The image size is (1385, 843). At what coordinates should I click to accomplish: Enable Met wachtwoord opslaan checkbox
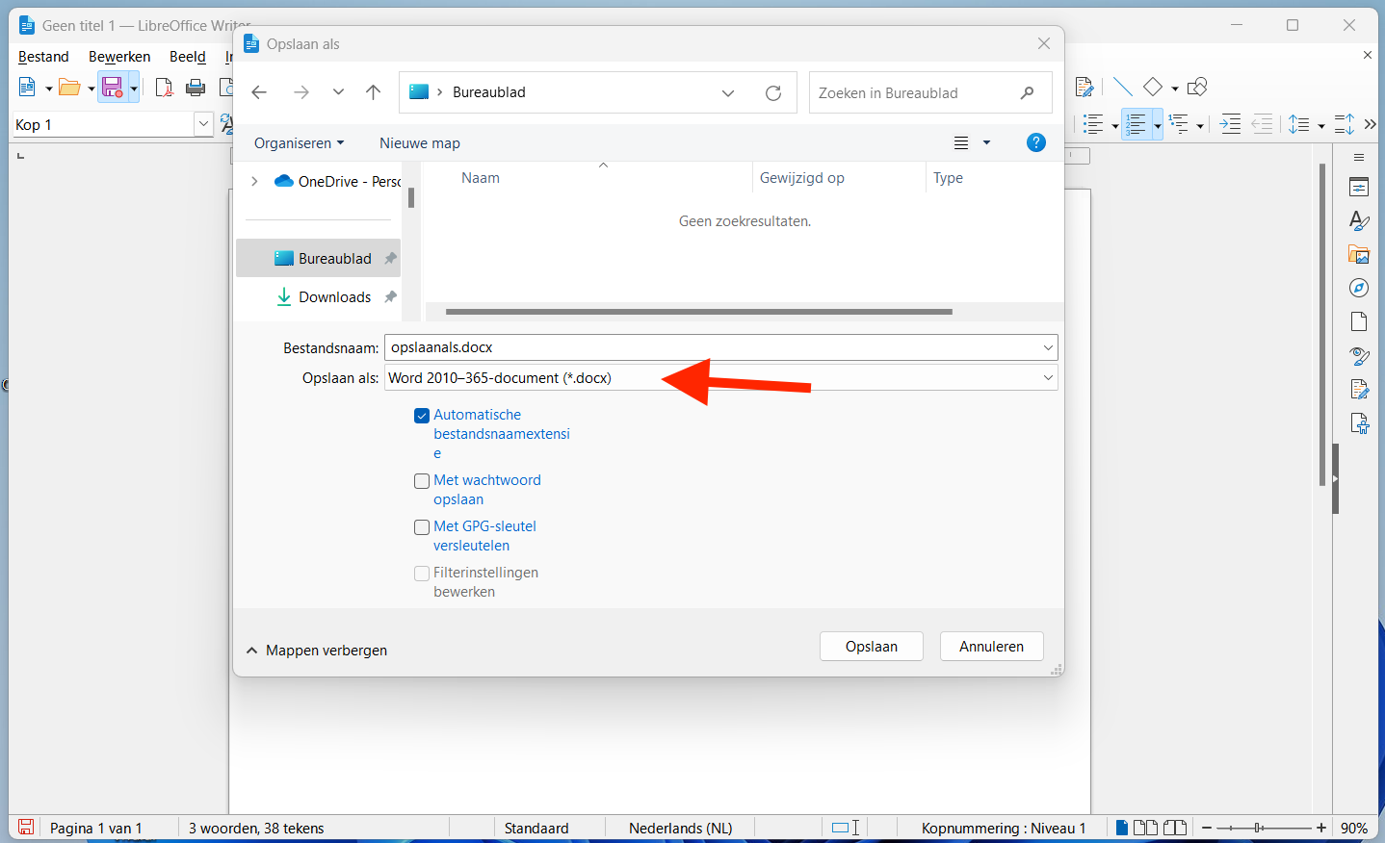[x=422, y=481]
